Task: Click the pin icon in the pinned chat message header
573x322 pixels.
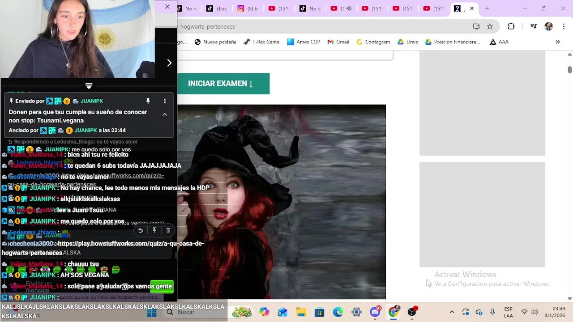Action: [148, 101]
